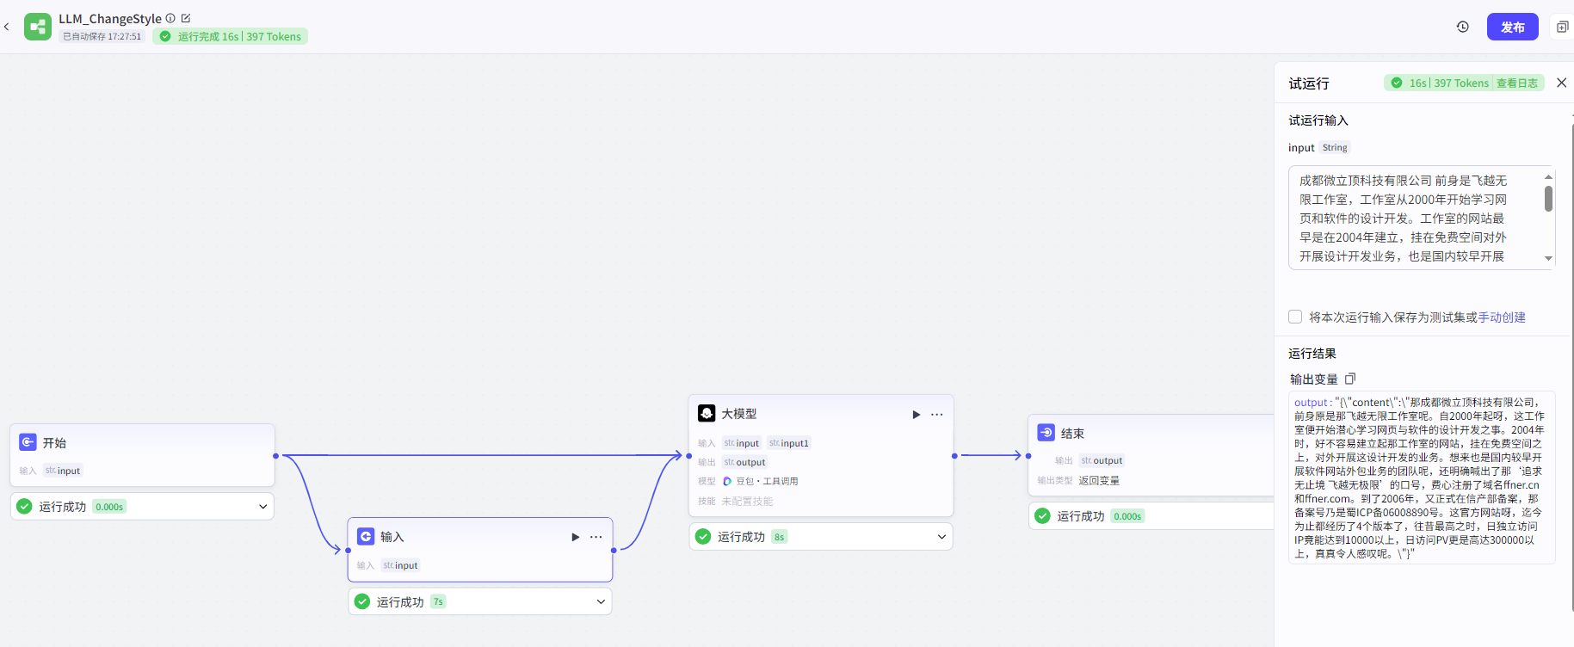Click the input text box scrollbar
Screen dimensions: 1574x647
pyautogui.click(x=1548, y=199)
